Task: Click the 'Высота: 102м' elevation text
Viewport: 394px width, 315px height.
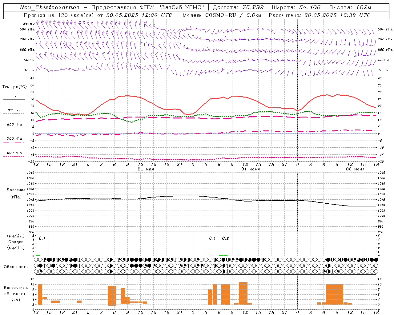Action: [350, 7]
